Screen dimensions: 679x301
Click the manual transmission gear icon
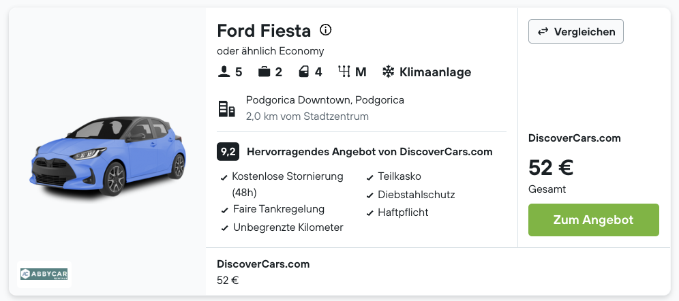click(344, 72)
